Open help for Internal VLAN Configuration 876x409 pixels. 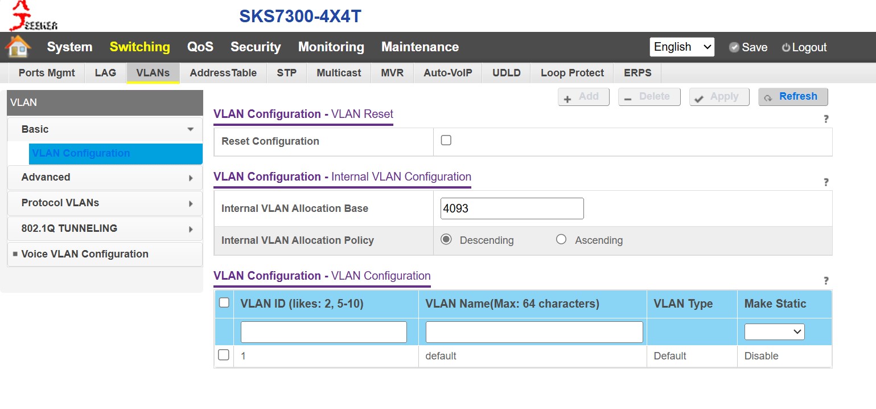(826, 182)
